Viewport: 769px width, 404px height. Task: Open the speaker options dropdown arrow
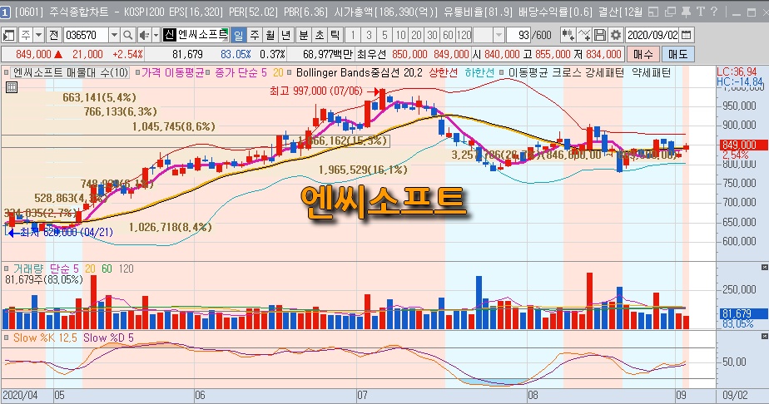pyautogui.click(x=156, y=35)
